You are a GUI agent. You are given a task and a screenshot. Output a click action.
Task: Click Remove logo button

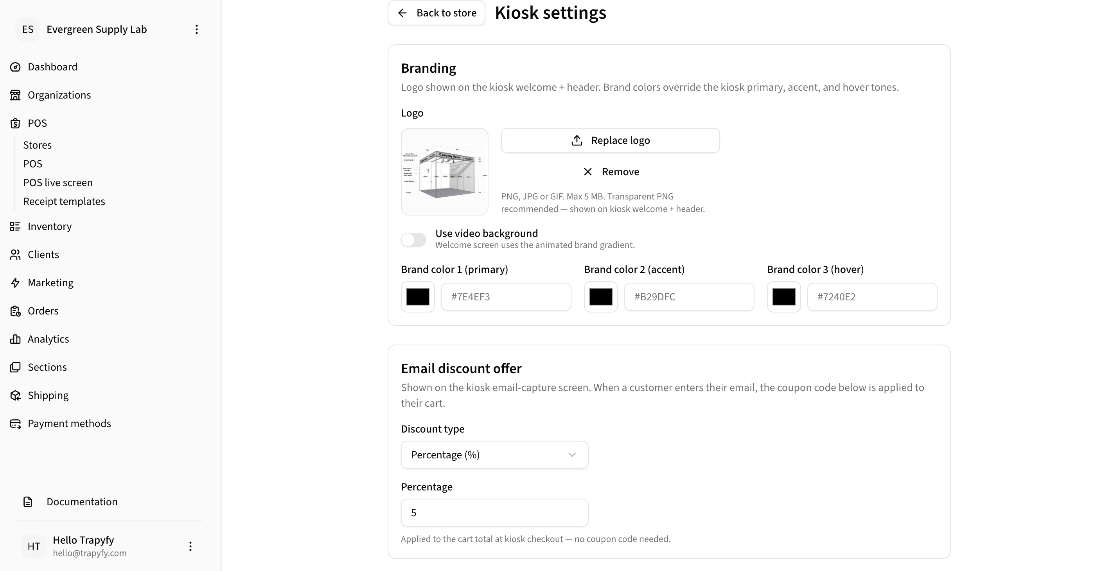610,172
